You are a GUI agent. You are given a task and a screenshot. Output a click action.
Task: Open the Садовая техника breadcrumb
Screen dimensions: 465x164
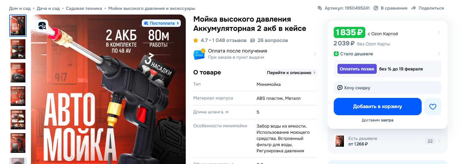click(84, 8)
